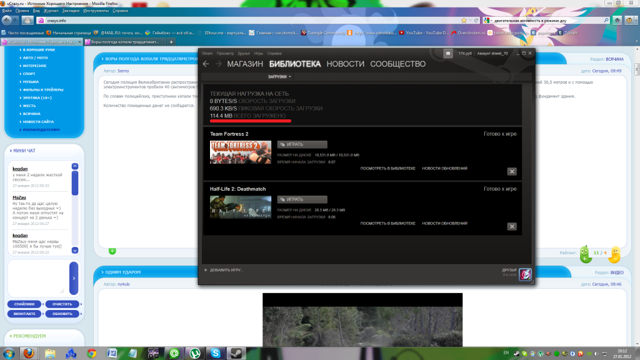The width and height of the screenshot is (640, 360).
Task: Switch to Библиотека tab in Steam
Action: coord(295,64)
